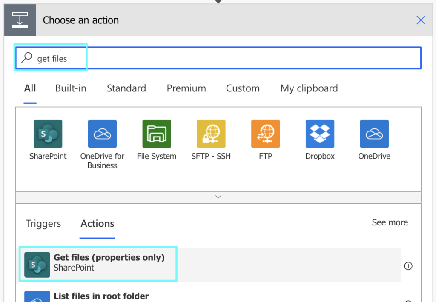Switch to the Triggers tab
436x302 pixels.
coord(43,224)
